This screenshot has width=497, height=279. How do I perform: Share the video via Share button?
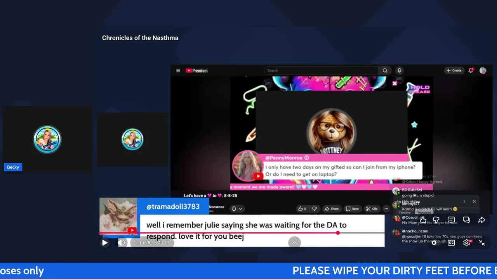331,209
